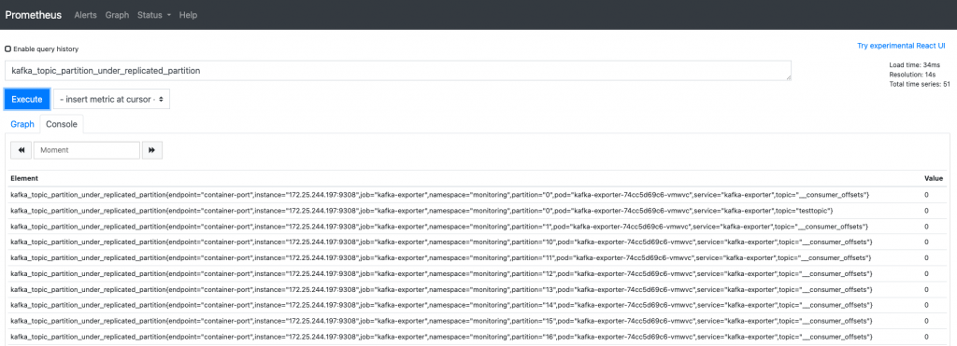Switch to the Graph tab
This screenshot has width=957, height=346.
click(x=22, y=124)
